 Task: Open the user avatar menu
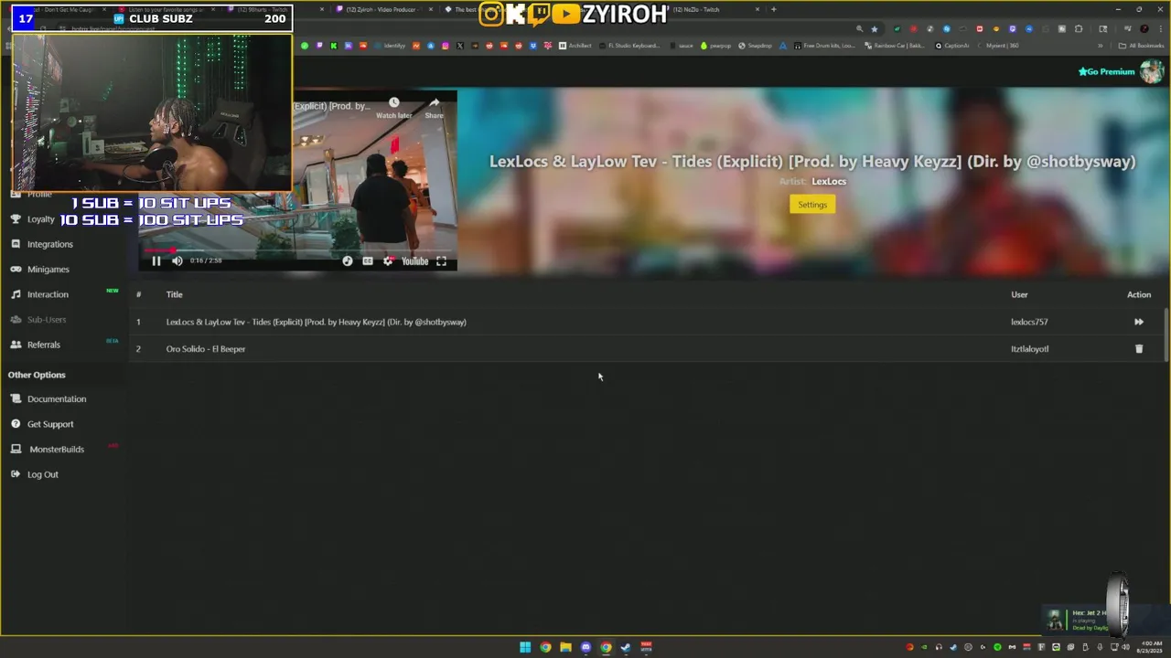click(x=1151, y=72)
